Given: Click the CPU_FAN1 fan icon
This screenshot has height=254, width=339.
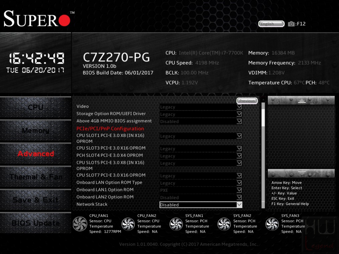Looking at the screenshot, I should (x=80, y=224).
